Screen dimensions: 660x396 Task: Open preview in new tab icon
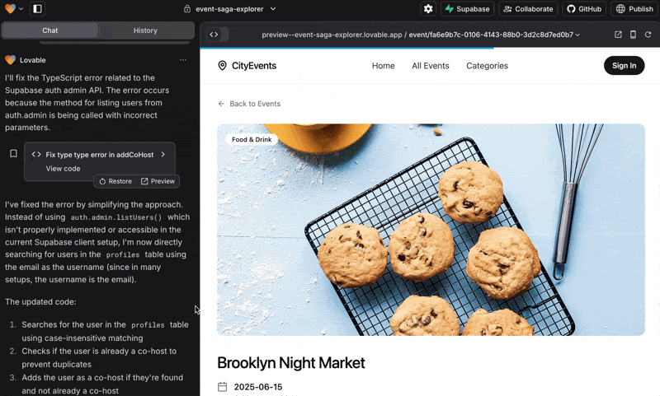coord(619,35)
